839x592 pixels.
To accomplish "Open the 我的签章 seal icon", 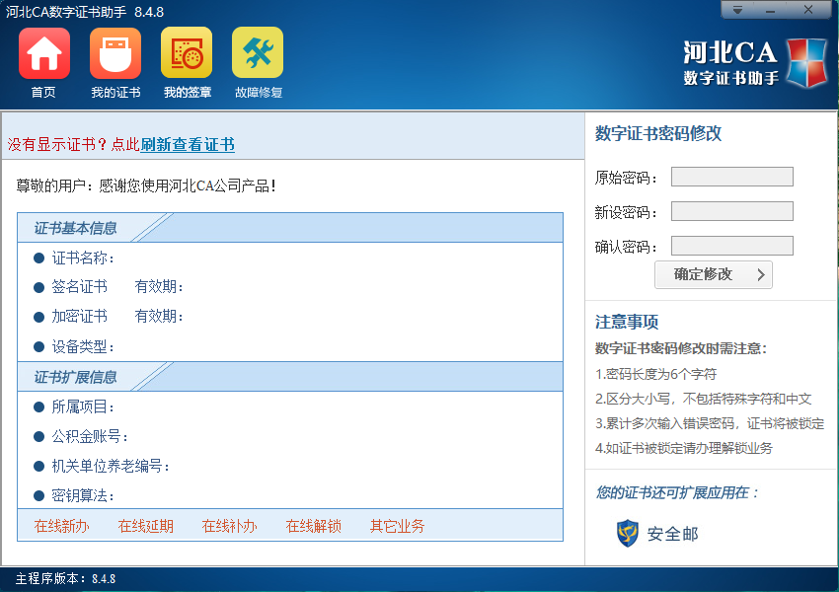I will (187, 53).
